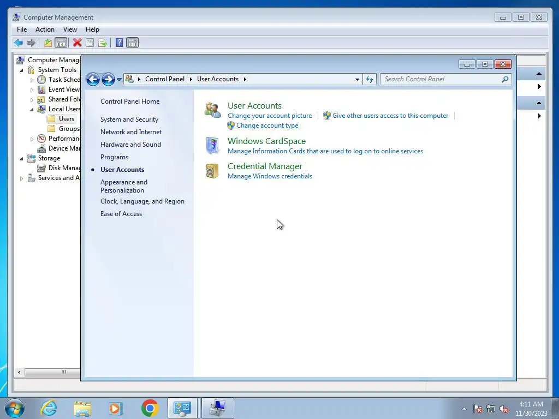
Task: Show hidden tray icons arrow
Action: point(464,409)
